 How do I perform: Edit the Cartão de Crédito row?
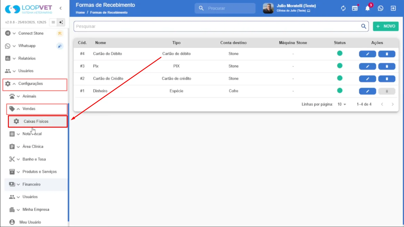tap(368, 79)
